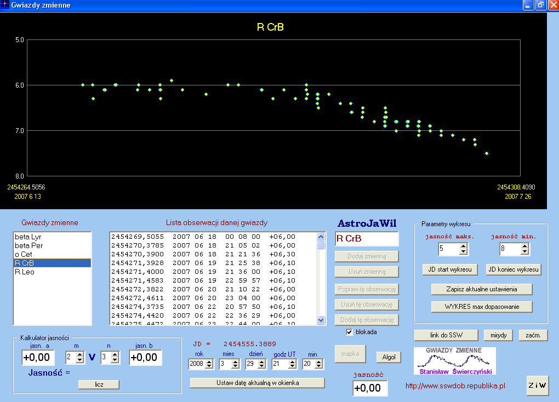The image size is (559, 402).
Task: Click Dodaj tę obserwację button
Action: [x=367, y=320]
